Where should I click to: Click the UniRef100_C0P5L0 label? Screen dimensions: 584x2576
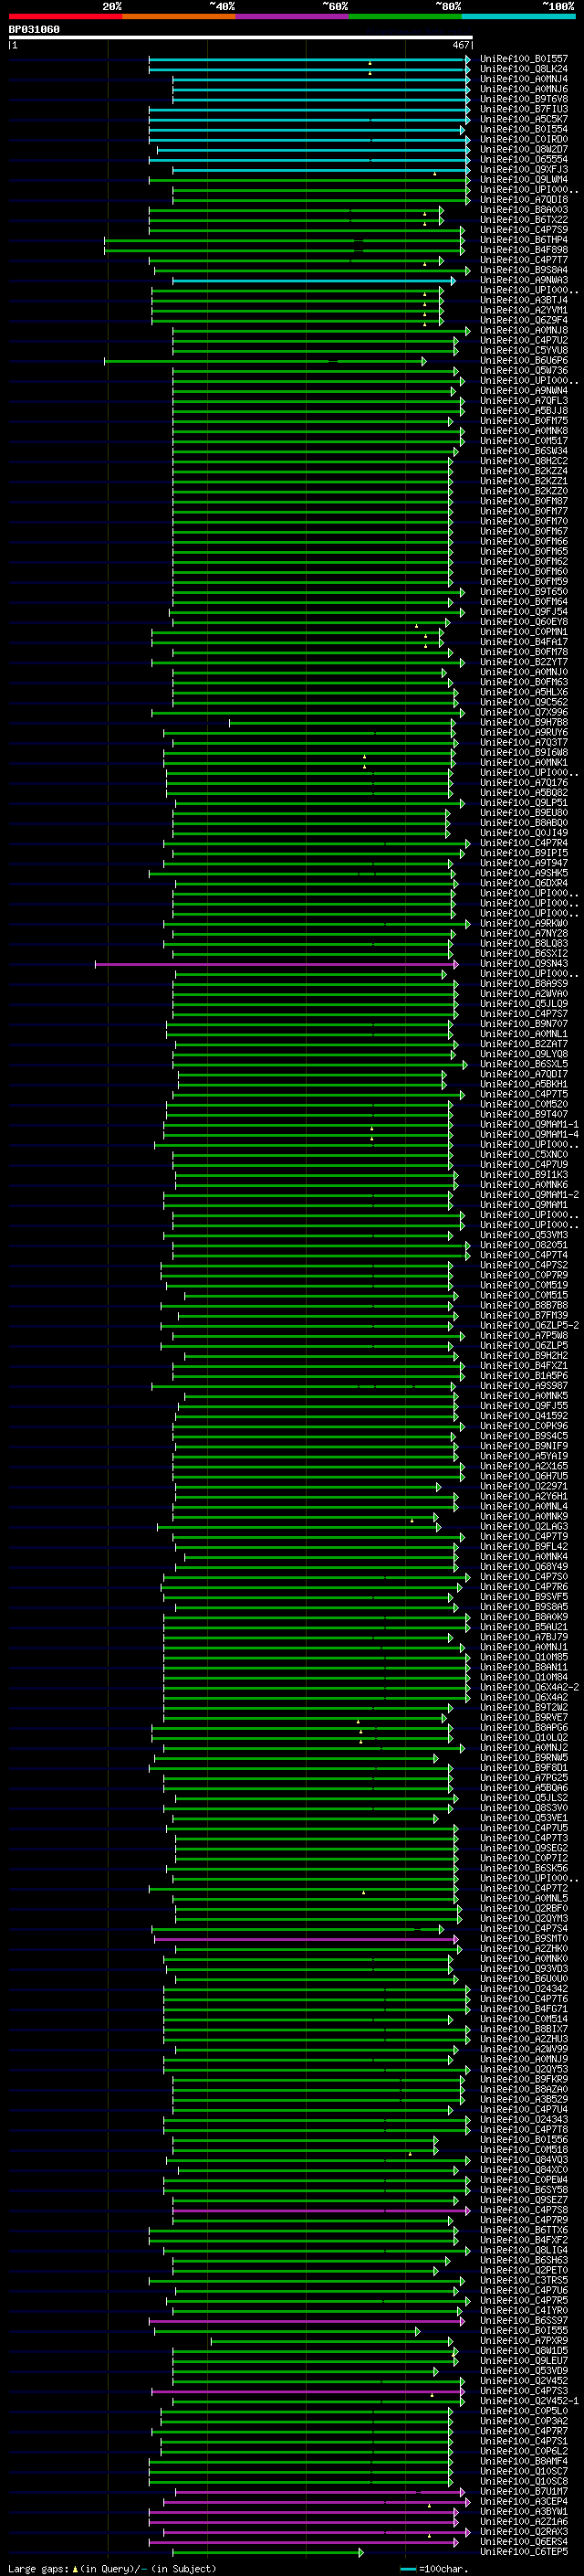(523, 2411)
